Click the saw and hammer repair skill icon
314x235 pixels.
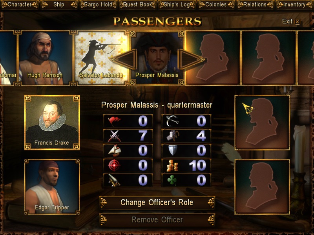click(173, 136)
